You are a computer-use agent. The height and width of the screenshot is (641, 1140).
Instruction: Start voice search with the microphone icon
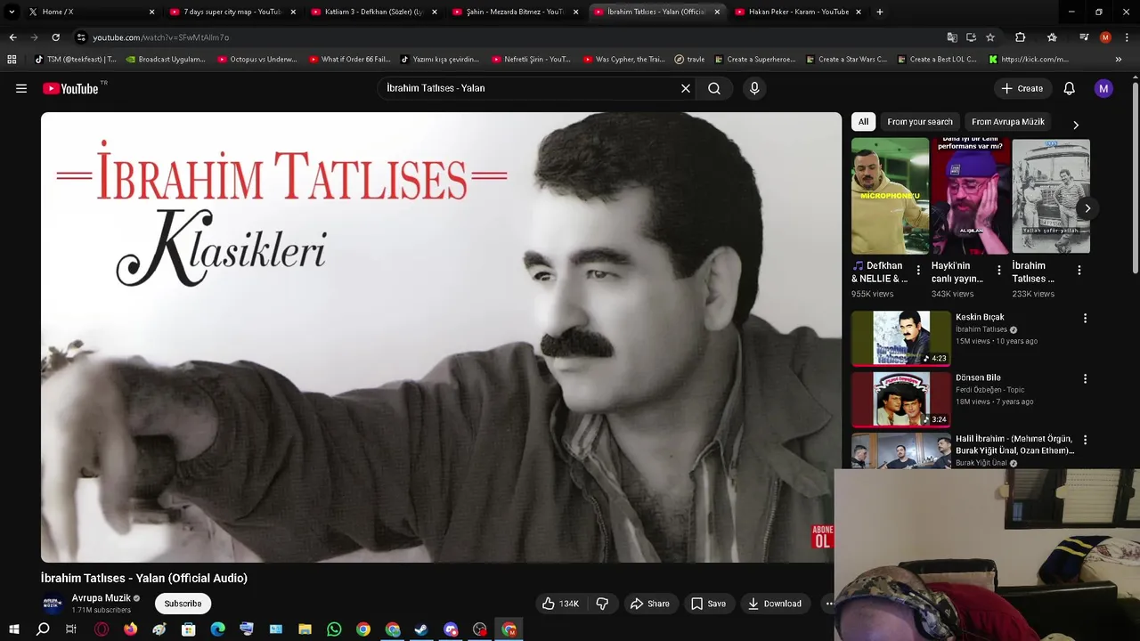(x=754, y=88)
